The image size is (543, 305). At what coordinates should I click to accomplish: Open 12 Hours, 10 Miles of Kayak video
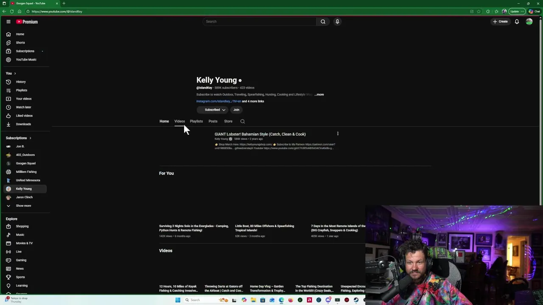pos(179,288)
